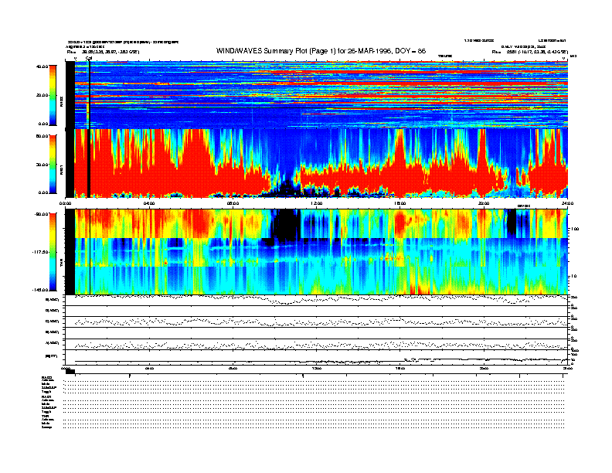
Task: Click the Rse position text at top right
Action: [529, 52]
